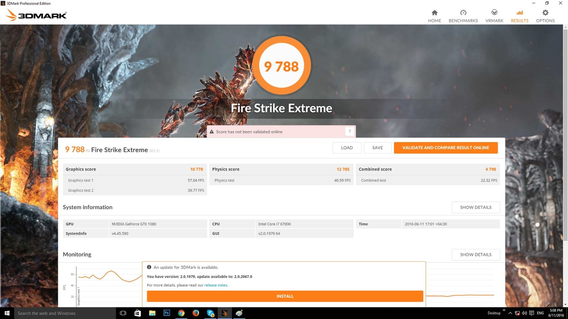Open Firefox from the taskbar
The width and height of the screenshot is (568, 319).
[196, 313]
